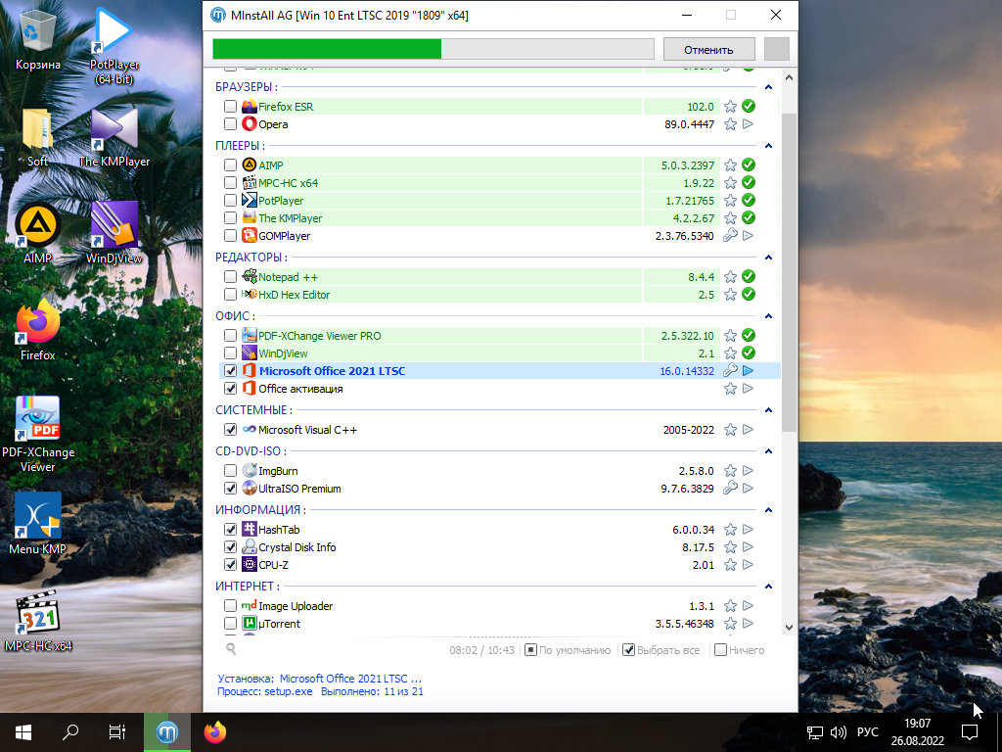This screenshot has height=752, width=1002.
Task: Open the Menu KMP desktop shortcut
Action: [38, 523]
